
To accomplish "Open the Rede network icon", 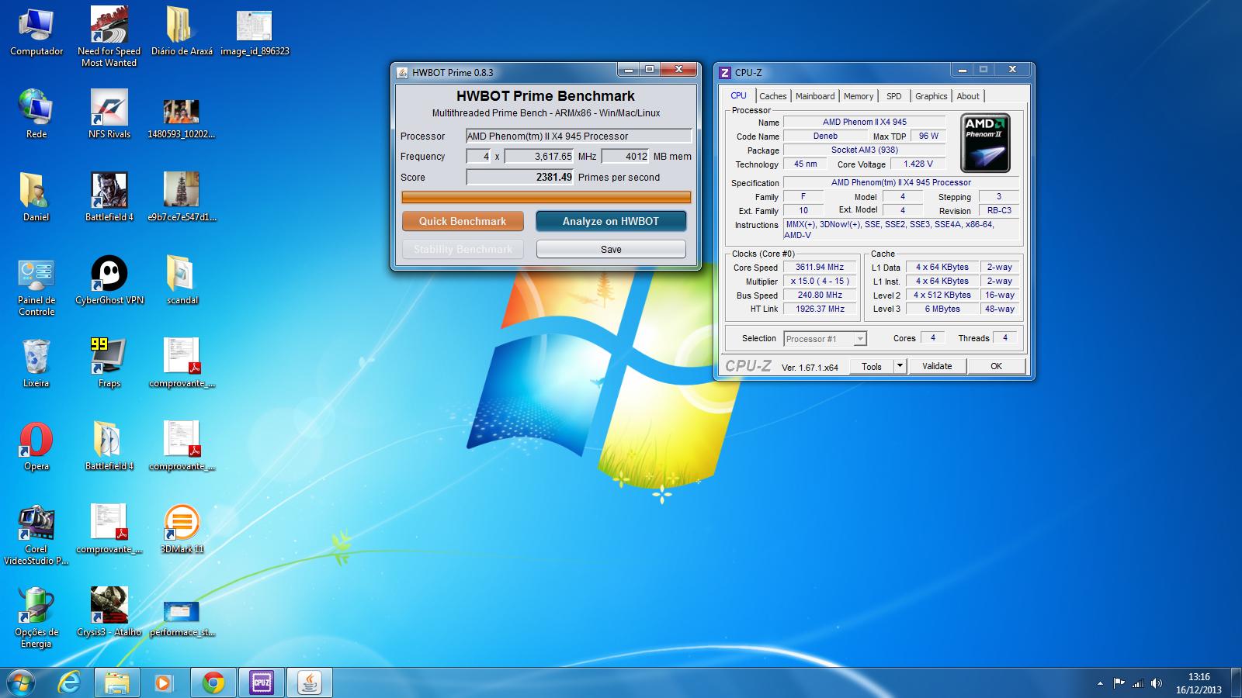I will tap(36, 114).
